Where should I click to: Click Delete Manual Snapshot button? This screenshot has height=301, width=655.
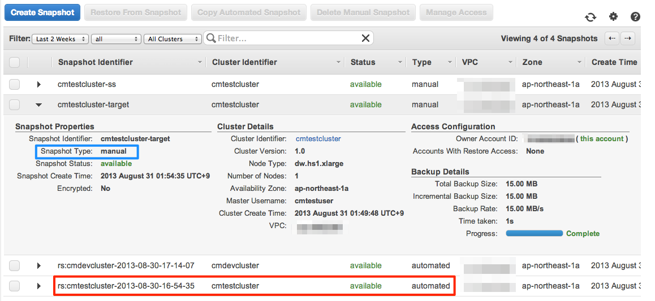point(363,12)
